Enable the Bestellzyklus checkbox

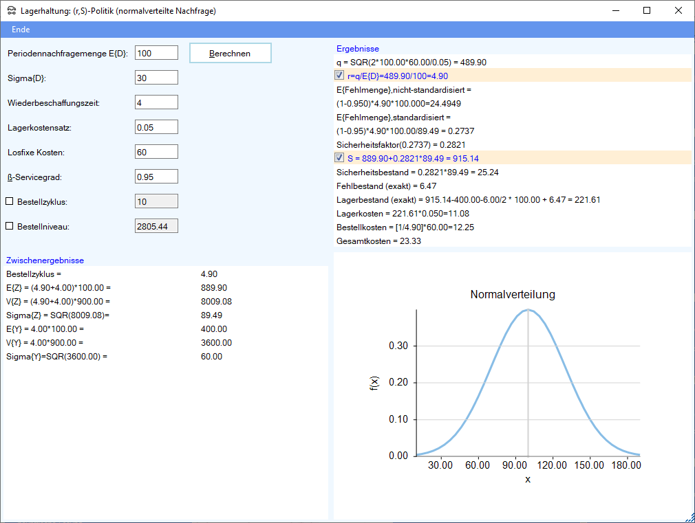pos(10,202)
